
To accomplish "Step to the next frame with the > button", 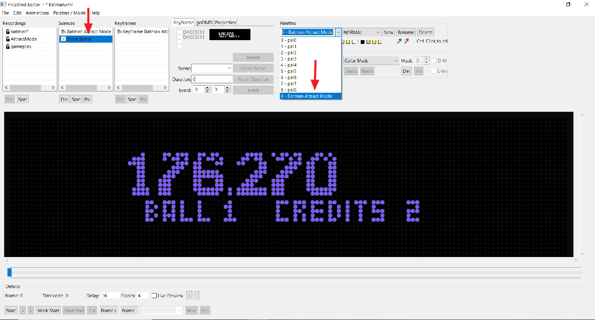I will point(31,310).
